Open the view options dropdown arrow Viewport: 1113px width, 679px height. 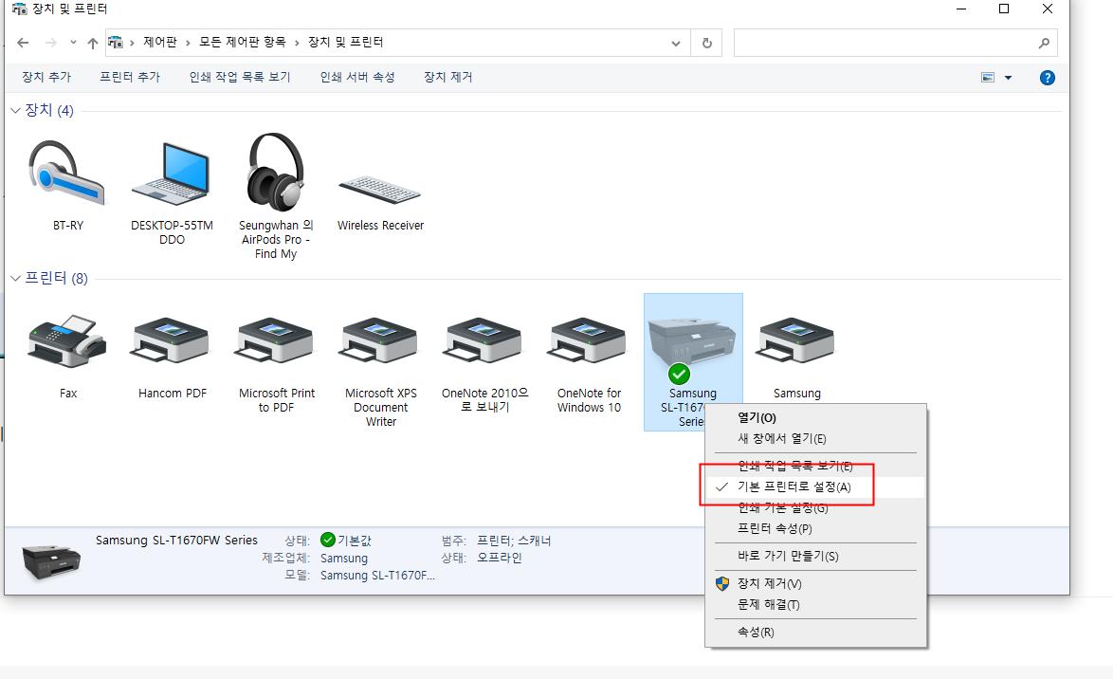[1008, 78]
